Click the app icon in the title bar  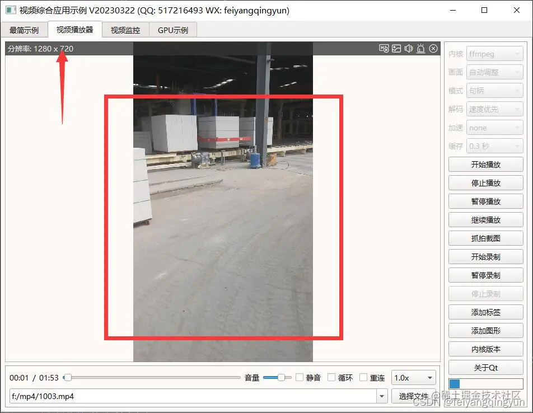coord(11,10)
